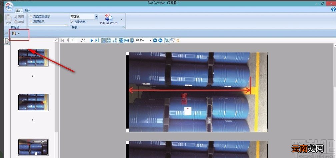Viewport: 336px width, 158px height.
Task: Select the arrow pointer tool
Action: point(167,40)
